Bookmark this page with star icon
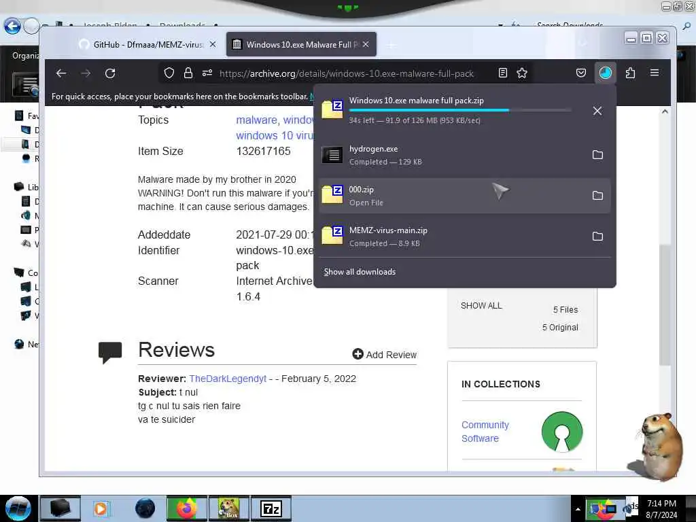The width and height of the screenshot is (696, 522). coord(522,73)
